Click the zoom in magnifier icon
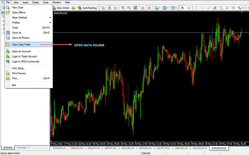This screenshot has height=155, width=249. tap(123, 8)
